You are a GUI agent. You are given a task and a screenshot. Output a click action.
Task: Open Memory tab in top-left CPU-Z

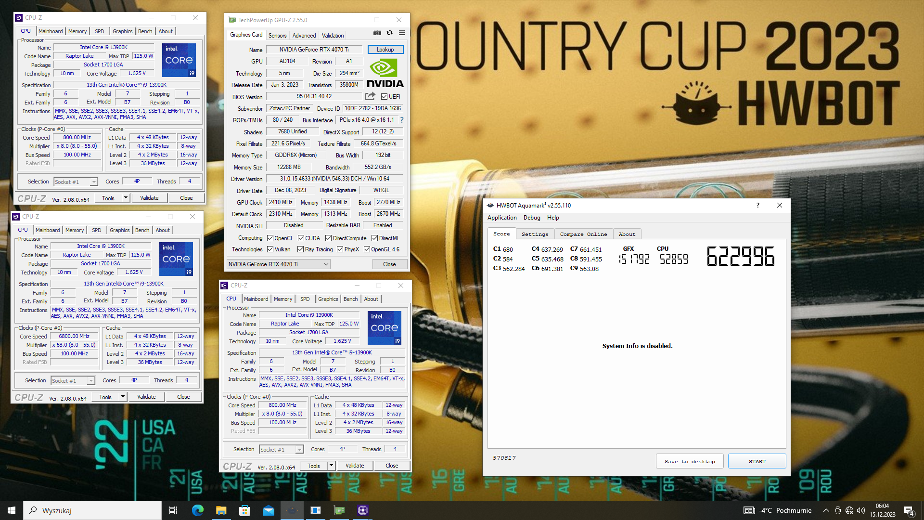pos(77,31)
